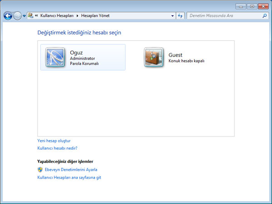Screen dimensions: 272x204
Task: Select the Oguz account name
Action: [76, 53]
